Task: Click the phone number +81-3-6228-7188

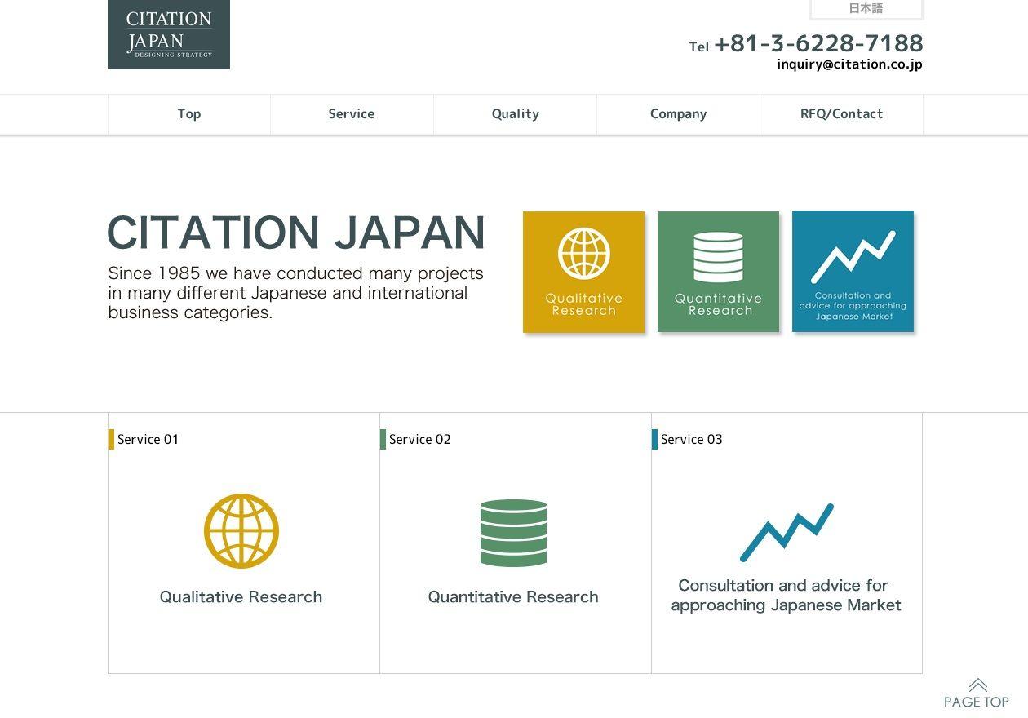Action: [x=818, y=42]
